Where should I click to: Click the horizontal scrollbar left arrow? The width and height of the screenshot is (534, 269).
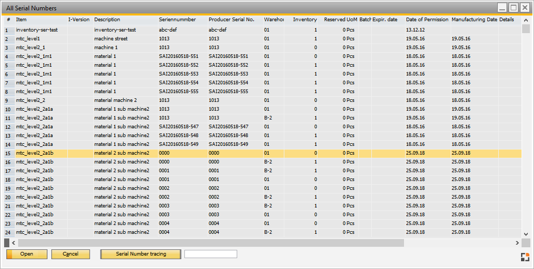click(14, 243)
